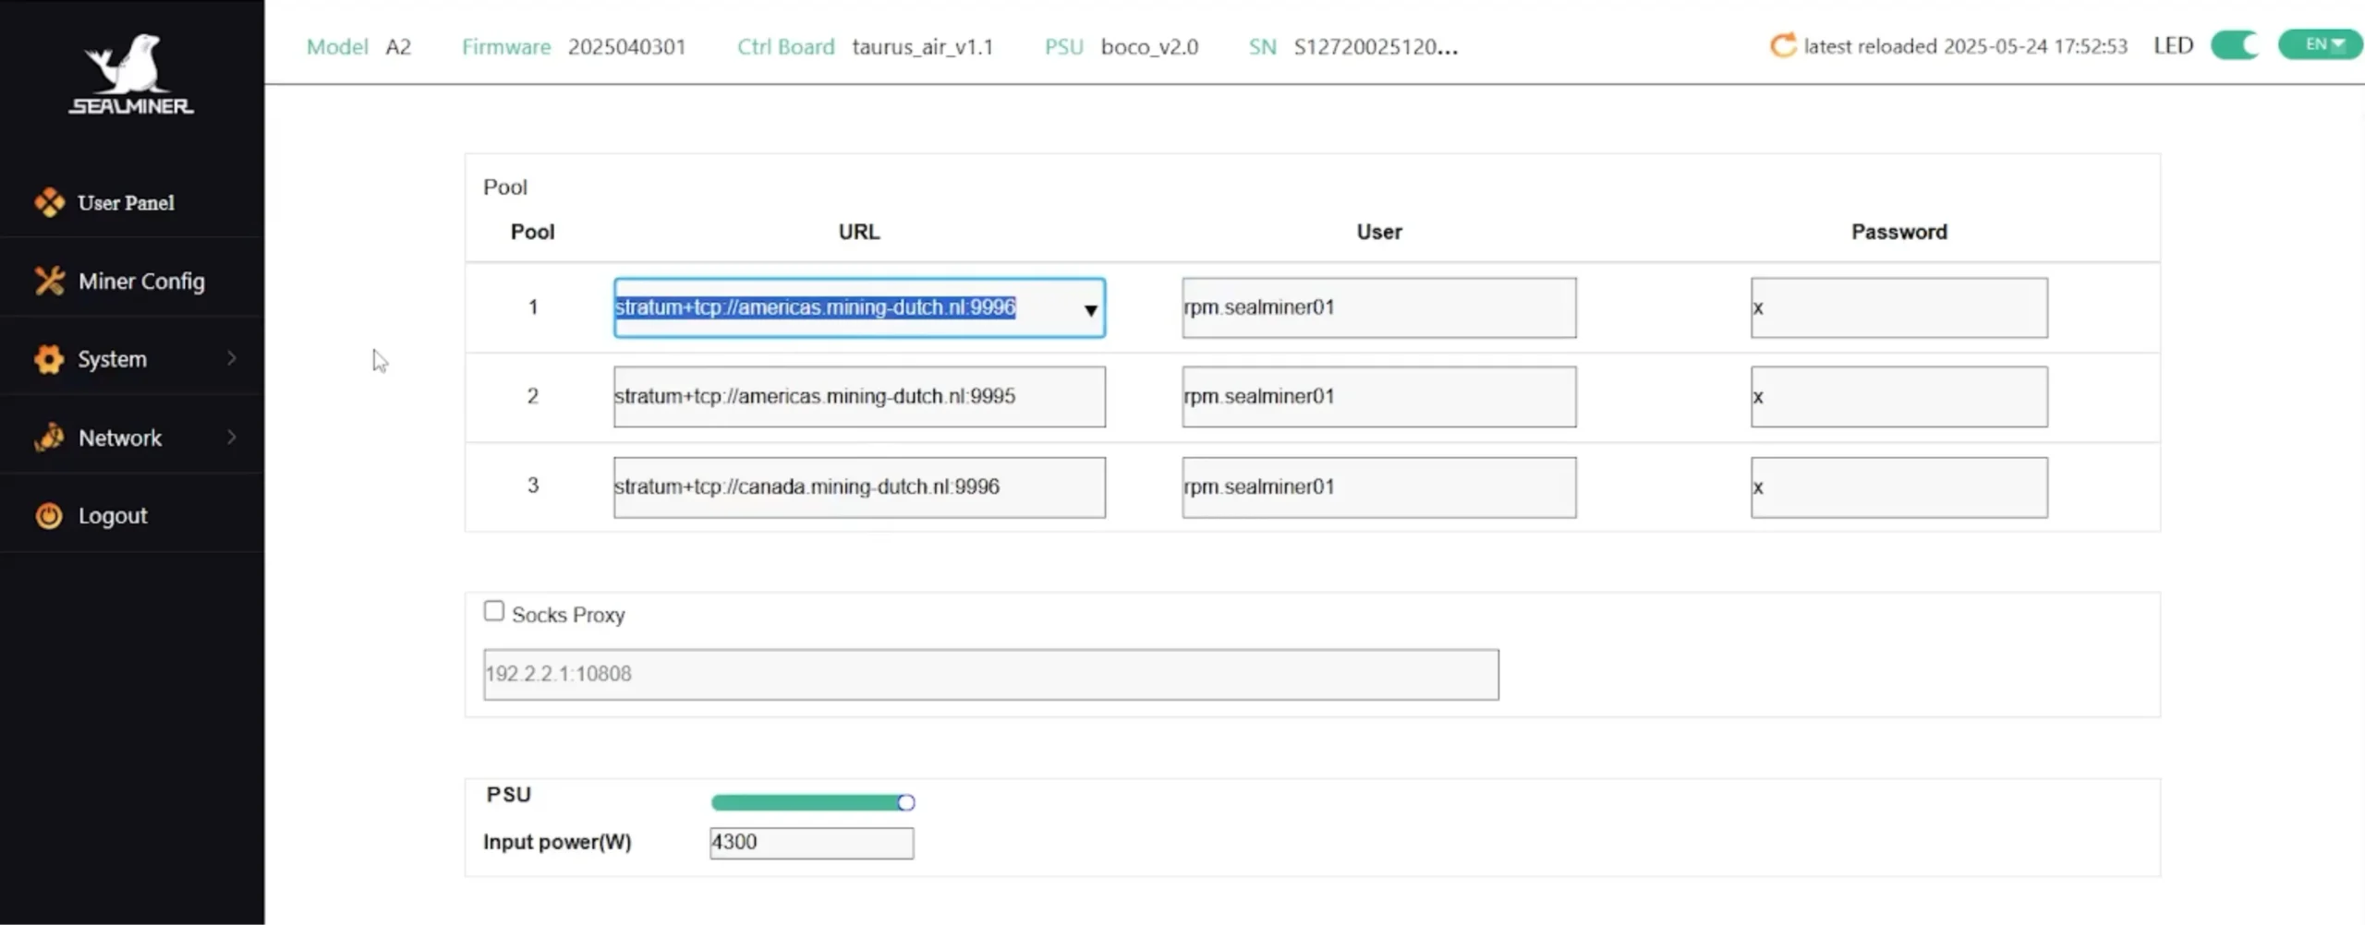Click Logout in the sidebar
The height and width of the screenshot is (925, 2365).
(x=112, y=515)
